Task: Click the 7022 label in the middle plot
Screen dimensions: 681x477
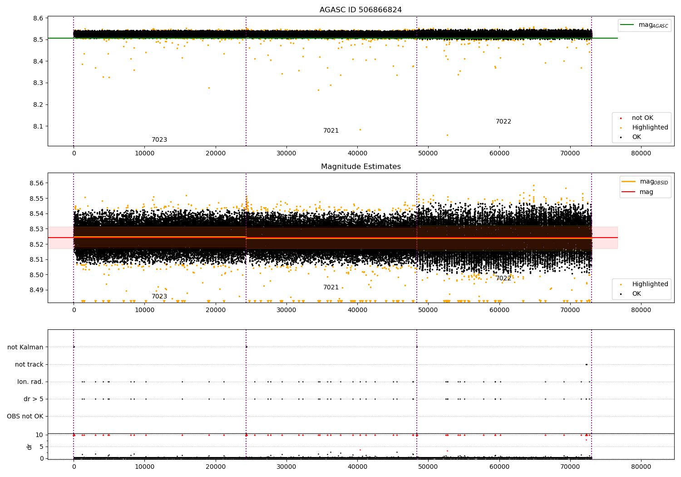Action: point(503,278)
